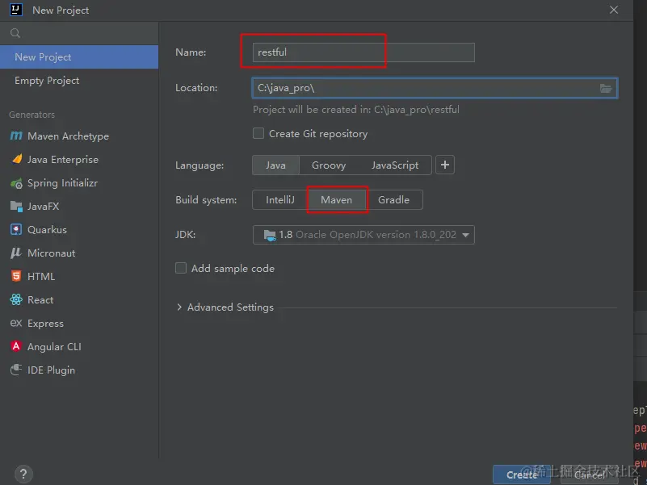This screenshot has height=485, width=647.
Task: Click the Quarkus generator icon
Action: (16, 230)
